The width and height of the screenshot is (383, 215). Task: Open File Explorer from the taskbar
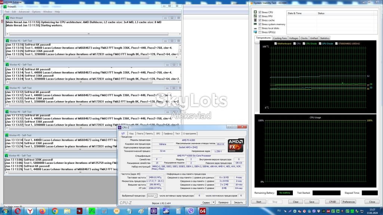point(67,211)
